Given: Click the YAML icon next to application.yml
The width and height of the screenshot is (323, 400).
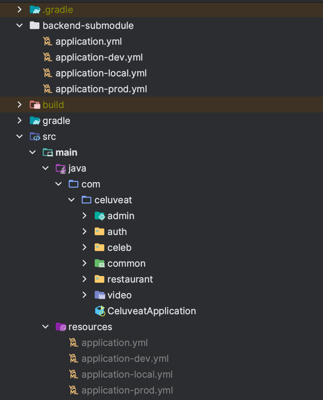Looking at the screenshot, I should click(x=48, y=41).
